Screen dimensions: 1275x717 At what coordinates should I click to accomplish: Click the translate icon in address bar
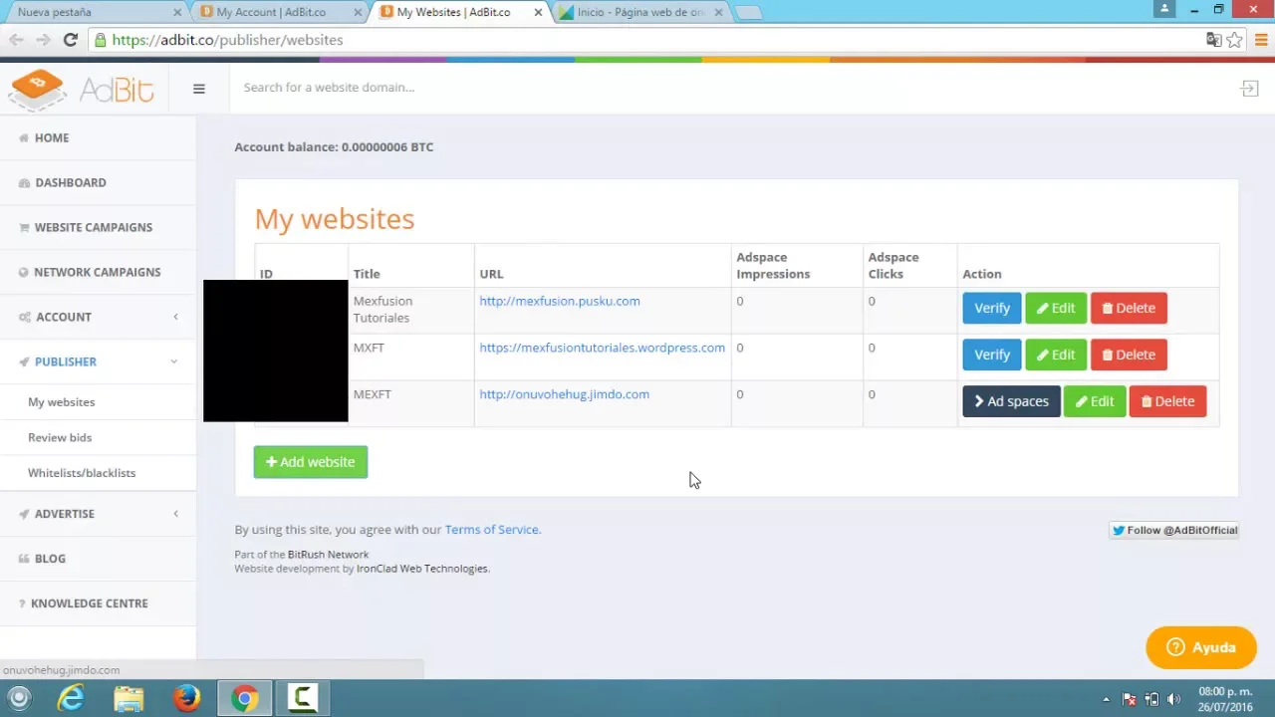tap(1213, 40)
